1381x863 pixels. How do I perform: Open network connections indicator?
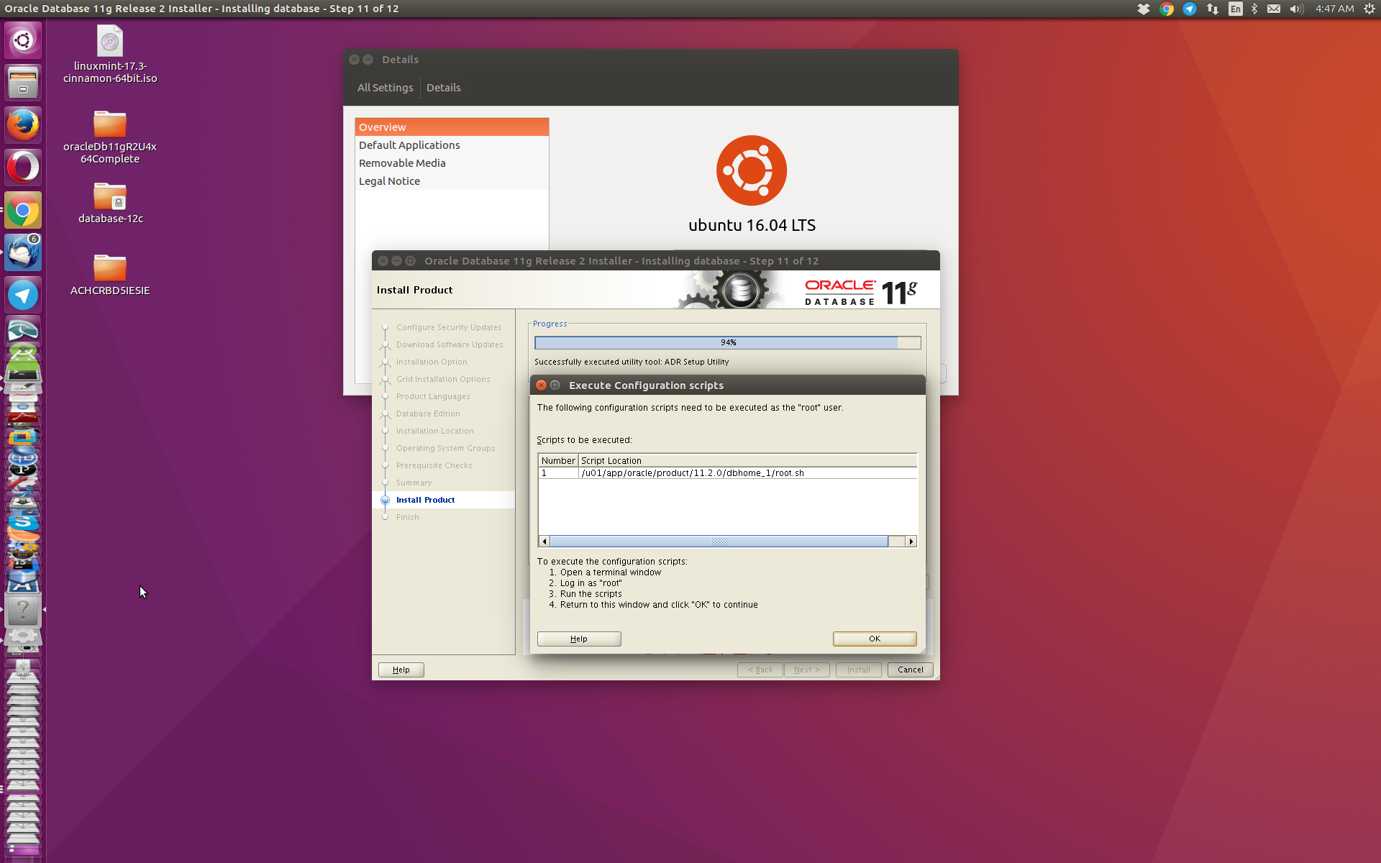click(1213, 9)
